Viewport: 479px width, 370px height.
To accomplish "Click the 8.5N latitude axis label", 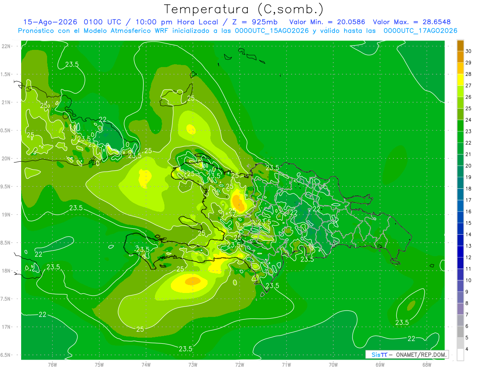I will pos(6,243).
